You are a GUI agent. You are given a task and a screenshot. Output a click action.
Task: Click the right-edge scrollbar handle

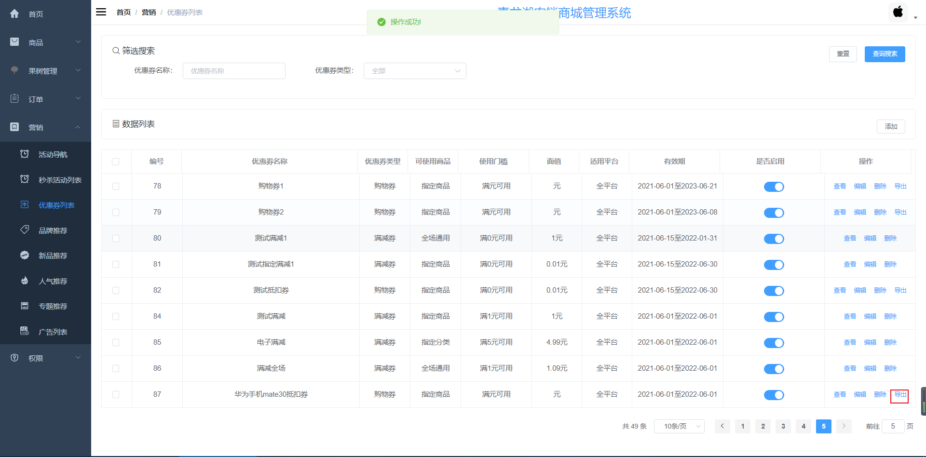tap(923, 401)
